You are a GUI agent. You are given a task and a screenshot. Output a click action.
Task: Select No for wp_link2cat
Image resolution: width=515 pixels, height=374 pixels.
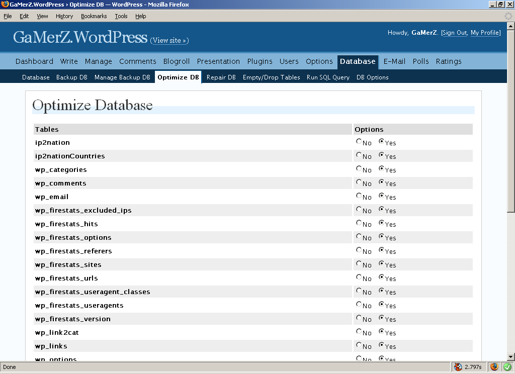tap(359, 331)
